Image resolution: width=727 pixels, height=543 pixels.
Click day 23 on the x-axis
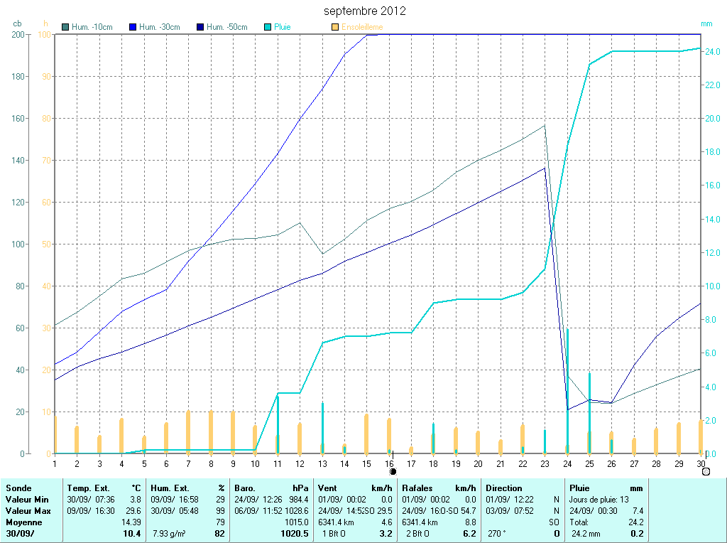tap(545, 463)
